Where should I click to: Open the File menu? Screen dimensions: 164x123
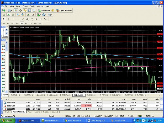click(6, 6)
